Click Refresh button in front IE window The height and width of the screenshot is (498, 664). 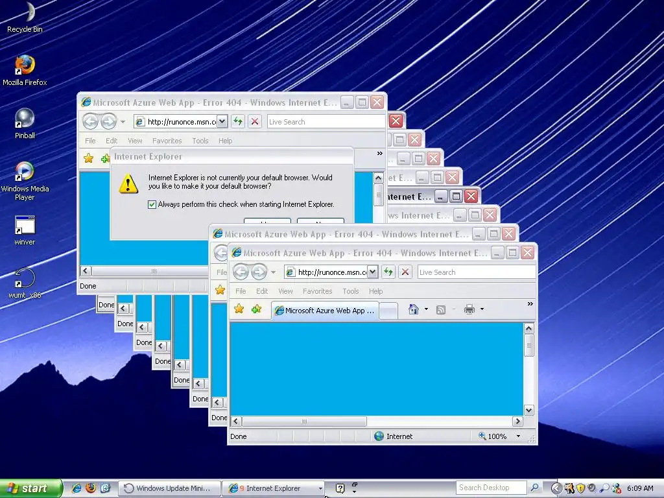pyautogui.click(x=388, y=272)
